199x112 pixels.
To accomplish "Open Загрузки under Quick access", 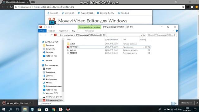I will (49, 52).
